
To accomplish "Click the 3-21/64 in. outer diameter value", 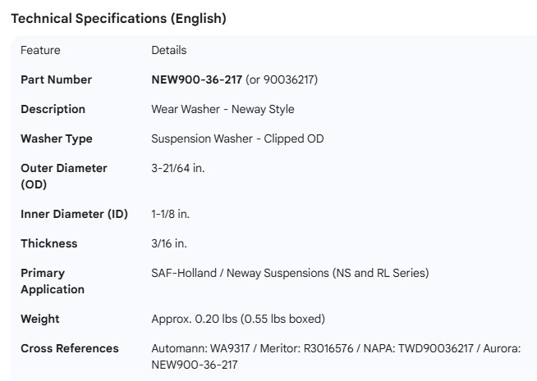I will click(178, 168).
